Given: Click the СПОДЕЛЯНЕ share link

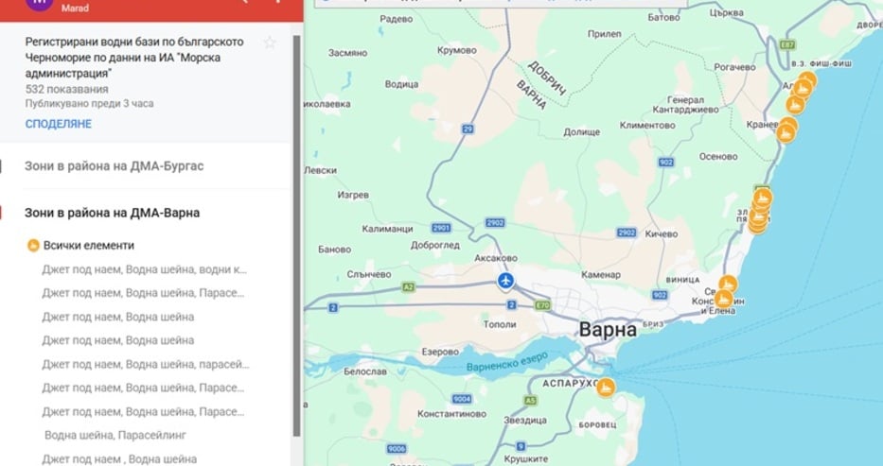Looking at the screenshot, I should pyautogui.click(x=59, y=124).
